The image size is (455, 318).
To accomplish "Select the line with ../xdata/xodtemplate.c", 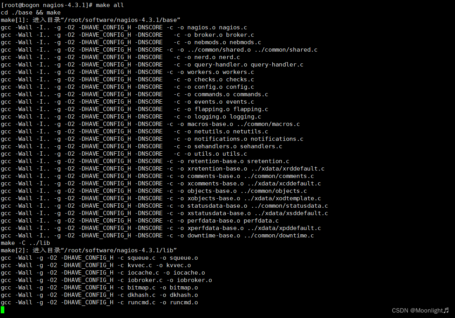I will point(161,198).
